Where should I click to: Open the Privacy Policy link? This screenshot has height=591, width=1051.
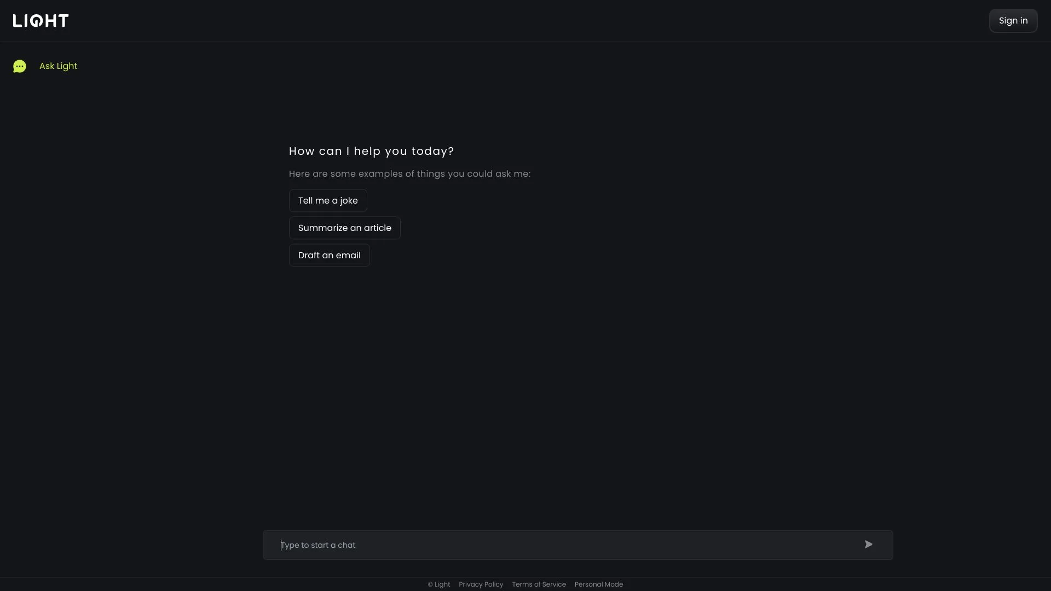481,584
